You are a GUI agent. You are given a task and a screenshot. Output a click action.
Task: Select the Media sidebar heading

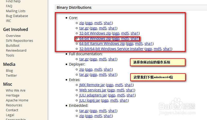tap(9, 64)
